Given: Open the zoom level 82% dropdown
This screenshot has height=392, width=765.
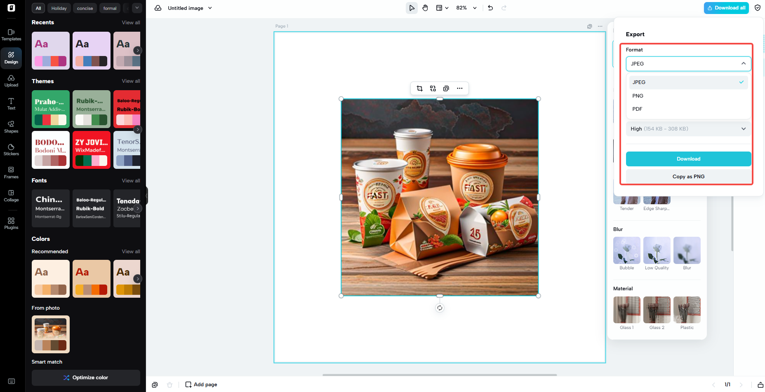Looking at the screenshot, I should click(466, 7).
